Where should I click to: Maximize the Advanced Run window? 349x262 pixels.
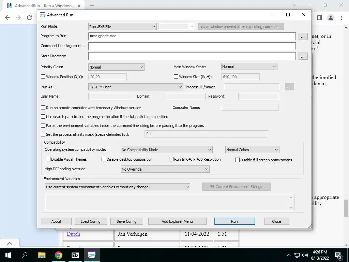click(288, 15)
